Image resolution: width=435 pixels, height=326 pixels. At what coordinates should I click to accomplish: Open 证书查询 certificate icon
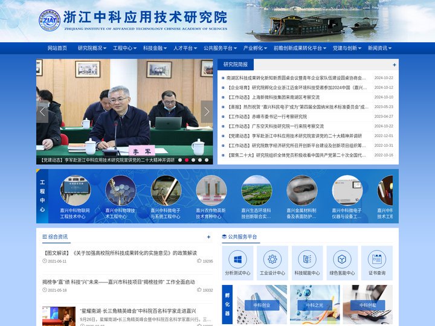tap(377, 259)
